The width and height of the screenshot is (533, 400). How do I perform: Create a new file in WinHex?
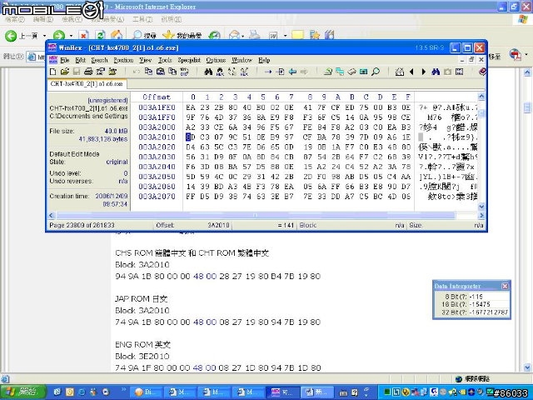tap(52, 72)
